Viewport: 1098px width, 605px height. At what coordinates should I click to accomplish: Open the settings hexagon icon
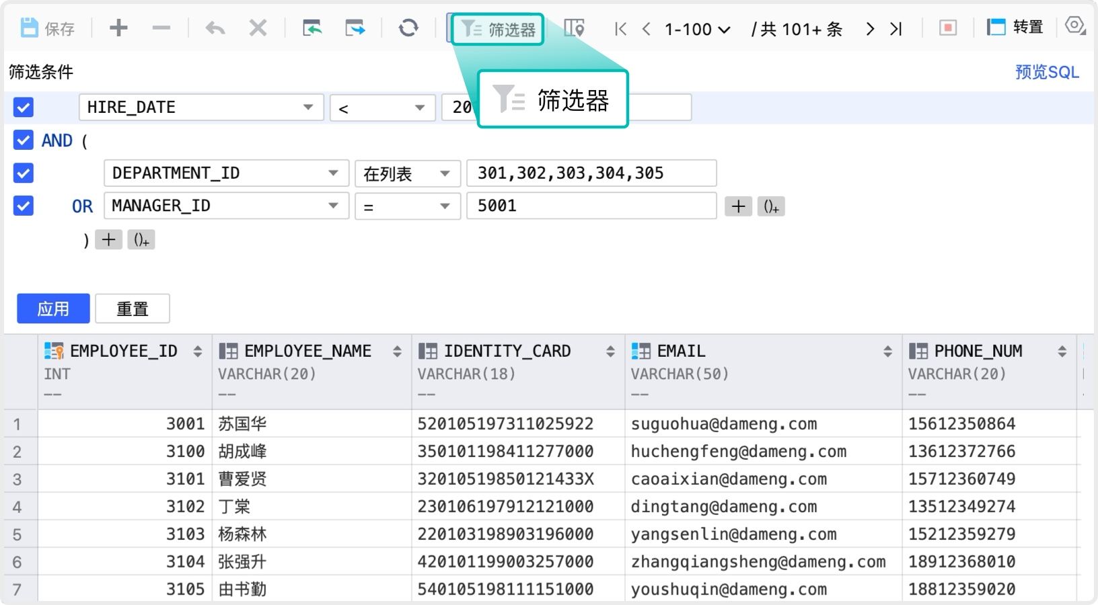(1075, 27)
